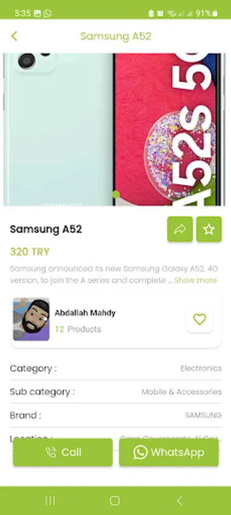Call the seller

(x=63, y=452)
